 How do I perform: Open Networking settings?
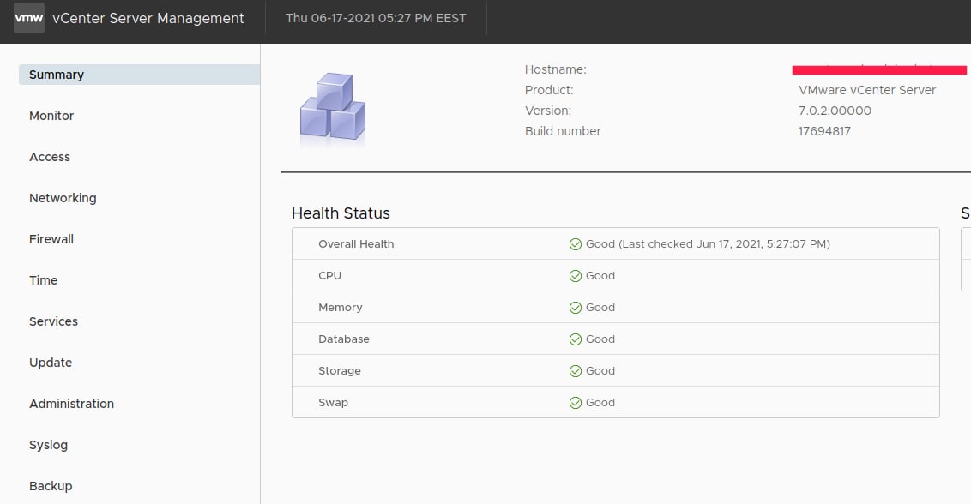pos(63,198)
